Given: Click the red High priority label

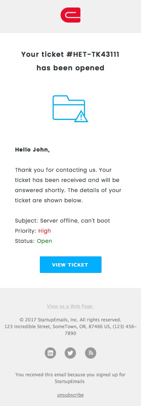Looking at the screenshot, I should point(45,231).
